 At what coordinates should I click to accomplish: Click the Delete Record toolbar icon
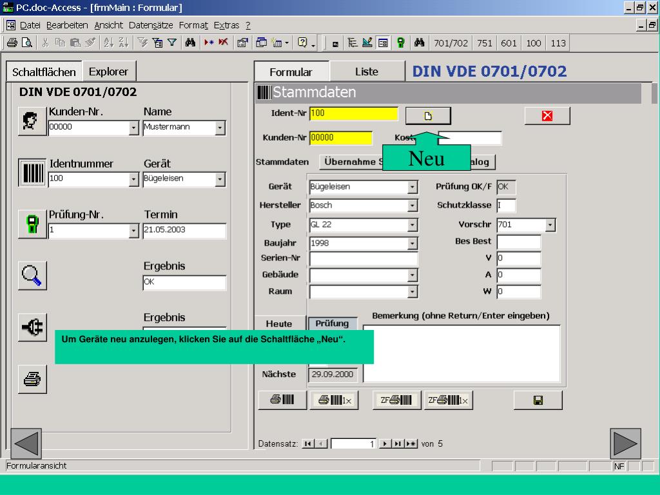click(x=223, y=43)
